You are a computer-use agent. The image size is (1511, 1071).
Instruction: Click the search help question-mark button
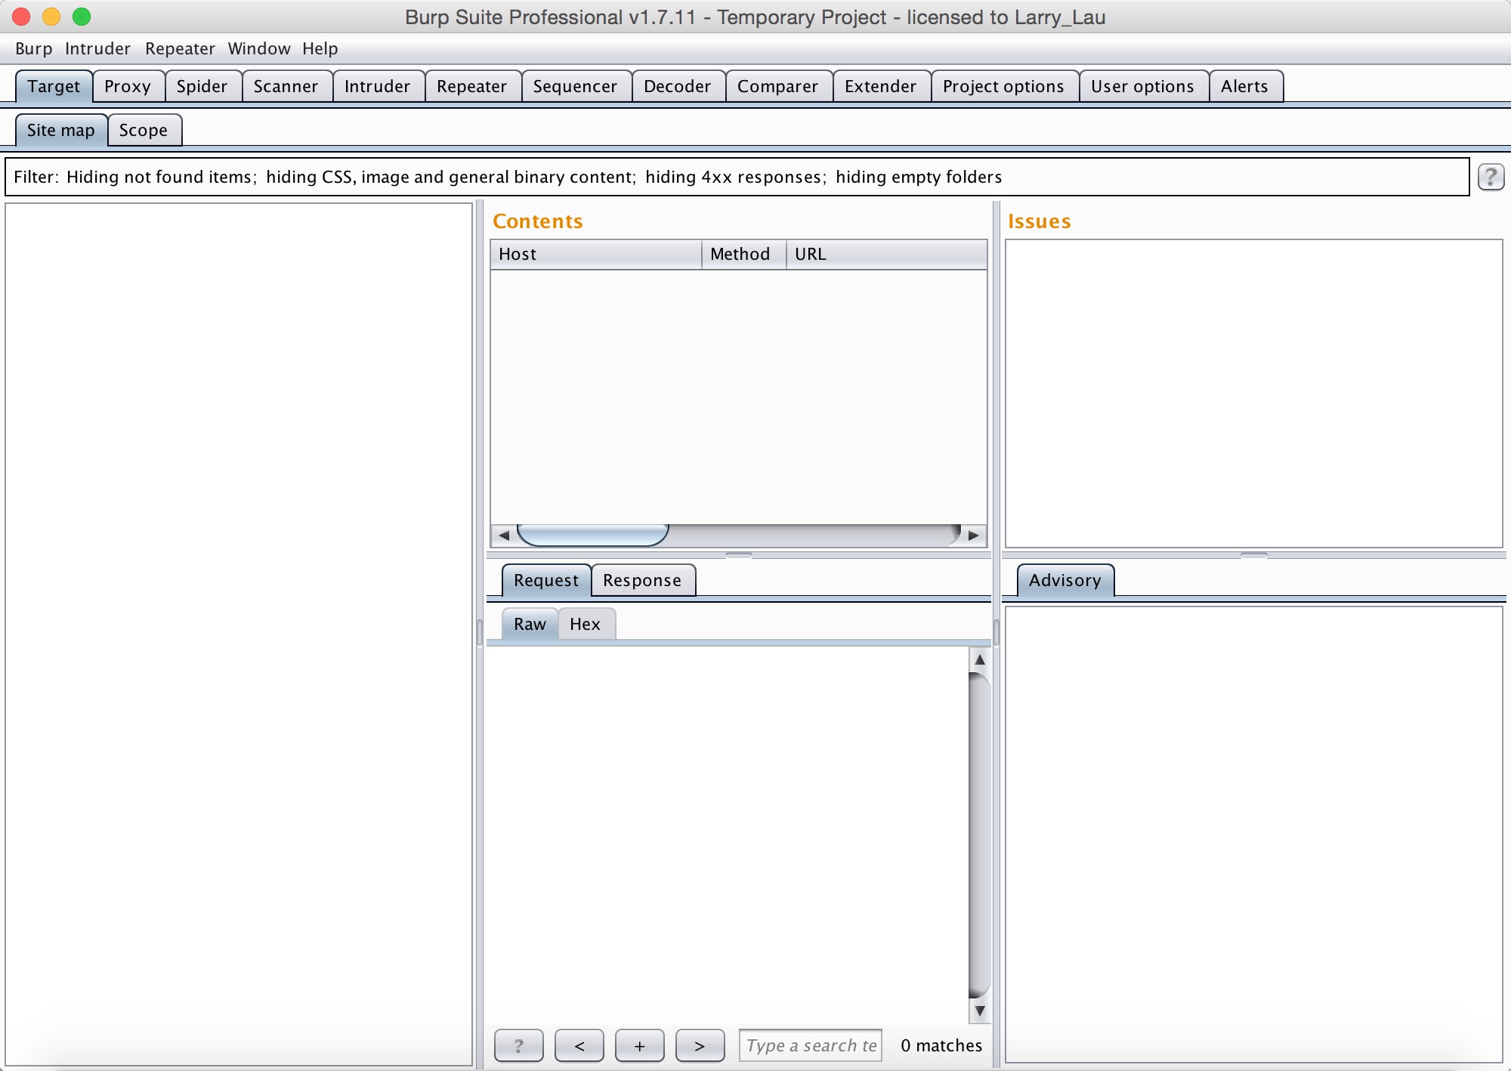518,1045
